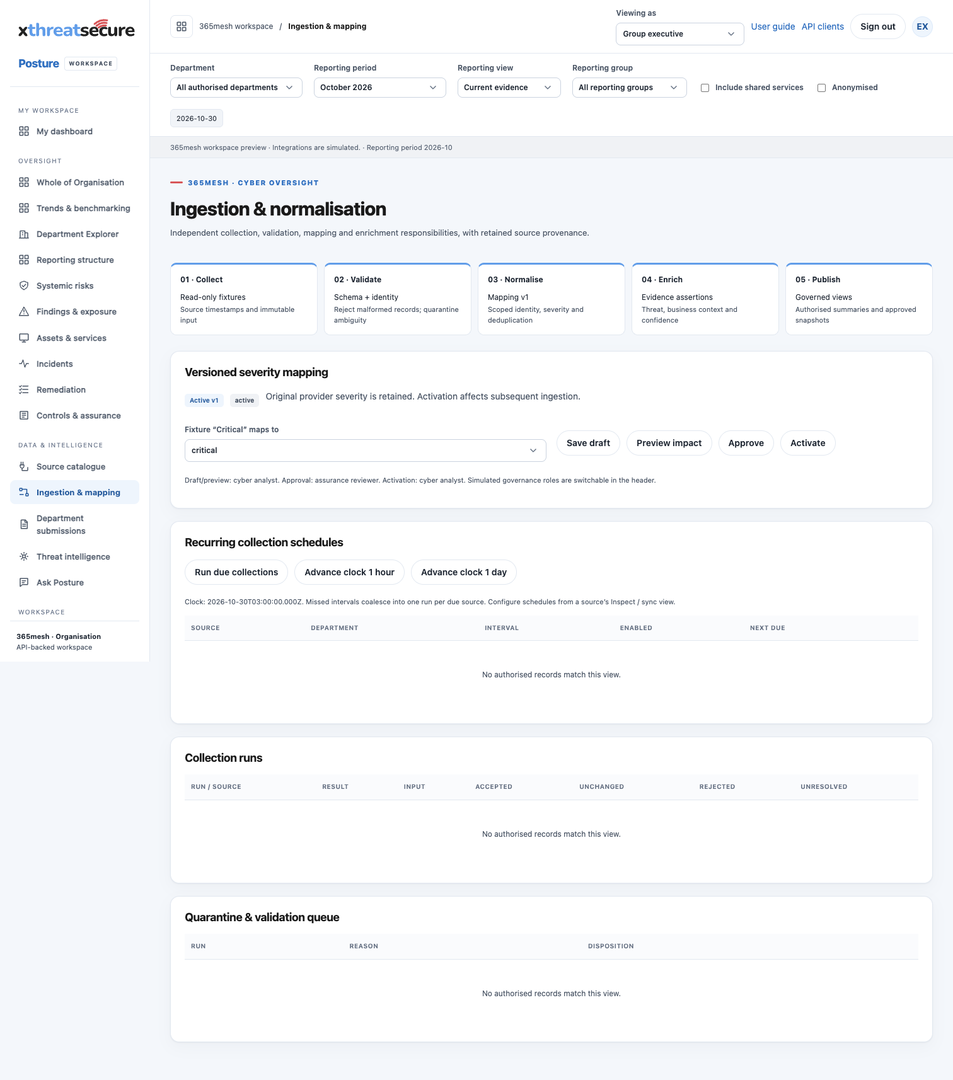Click the Trends & benchmarking icon
This screenshot has height=1080, width=953.
24,208
